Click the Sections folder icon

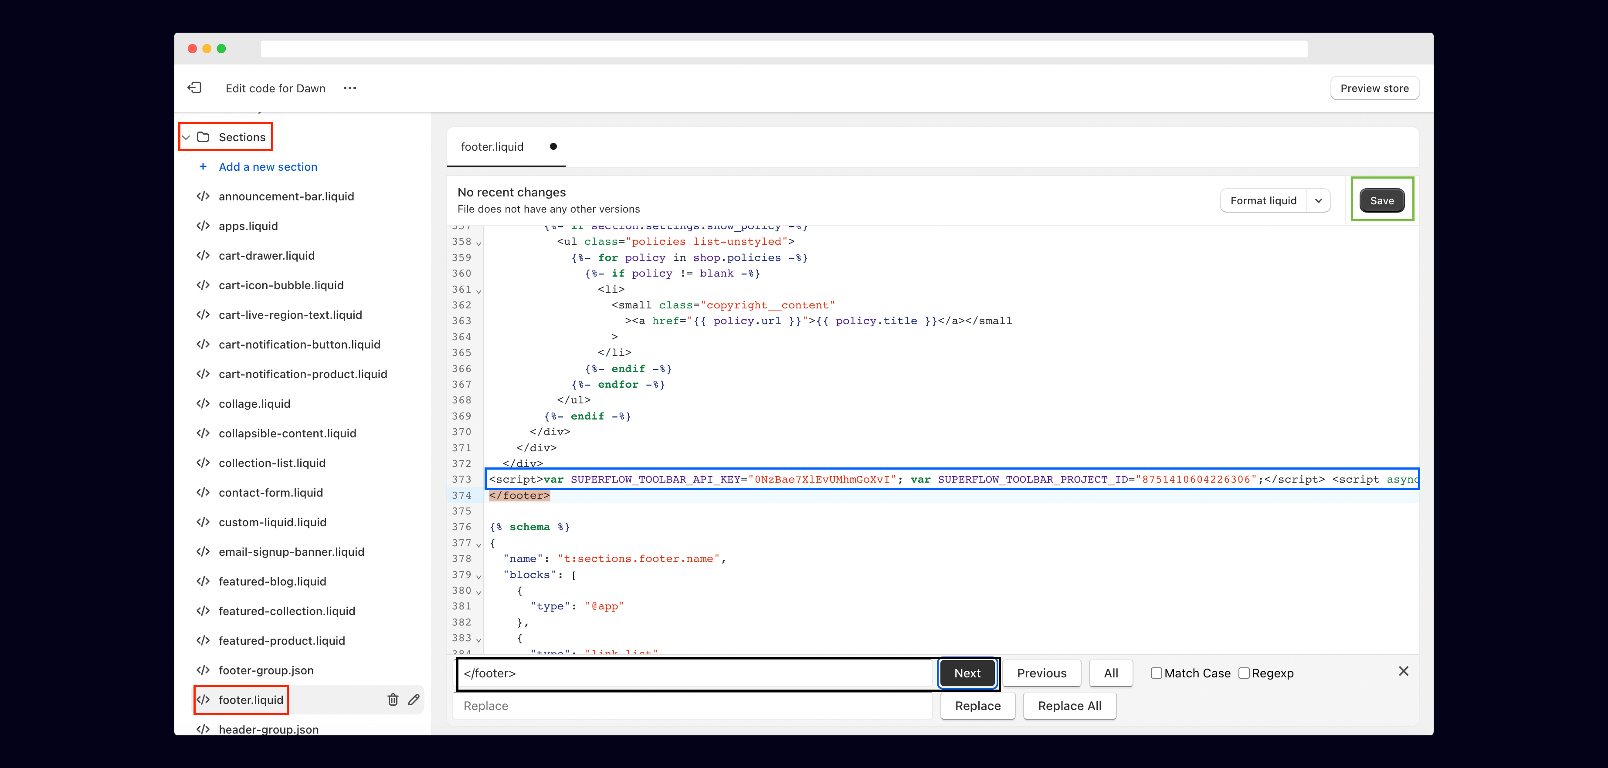pyautogui.click(x=204, y=137)
